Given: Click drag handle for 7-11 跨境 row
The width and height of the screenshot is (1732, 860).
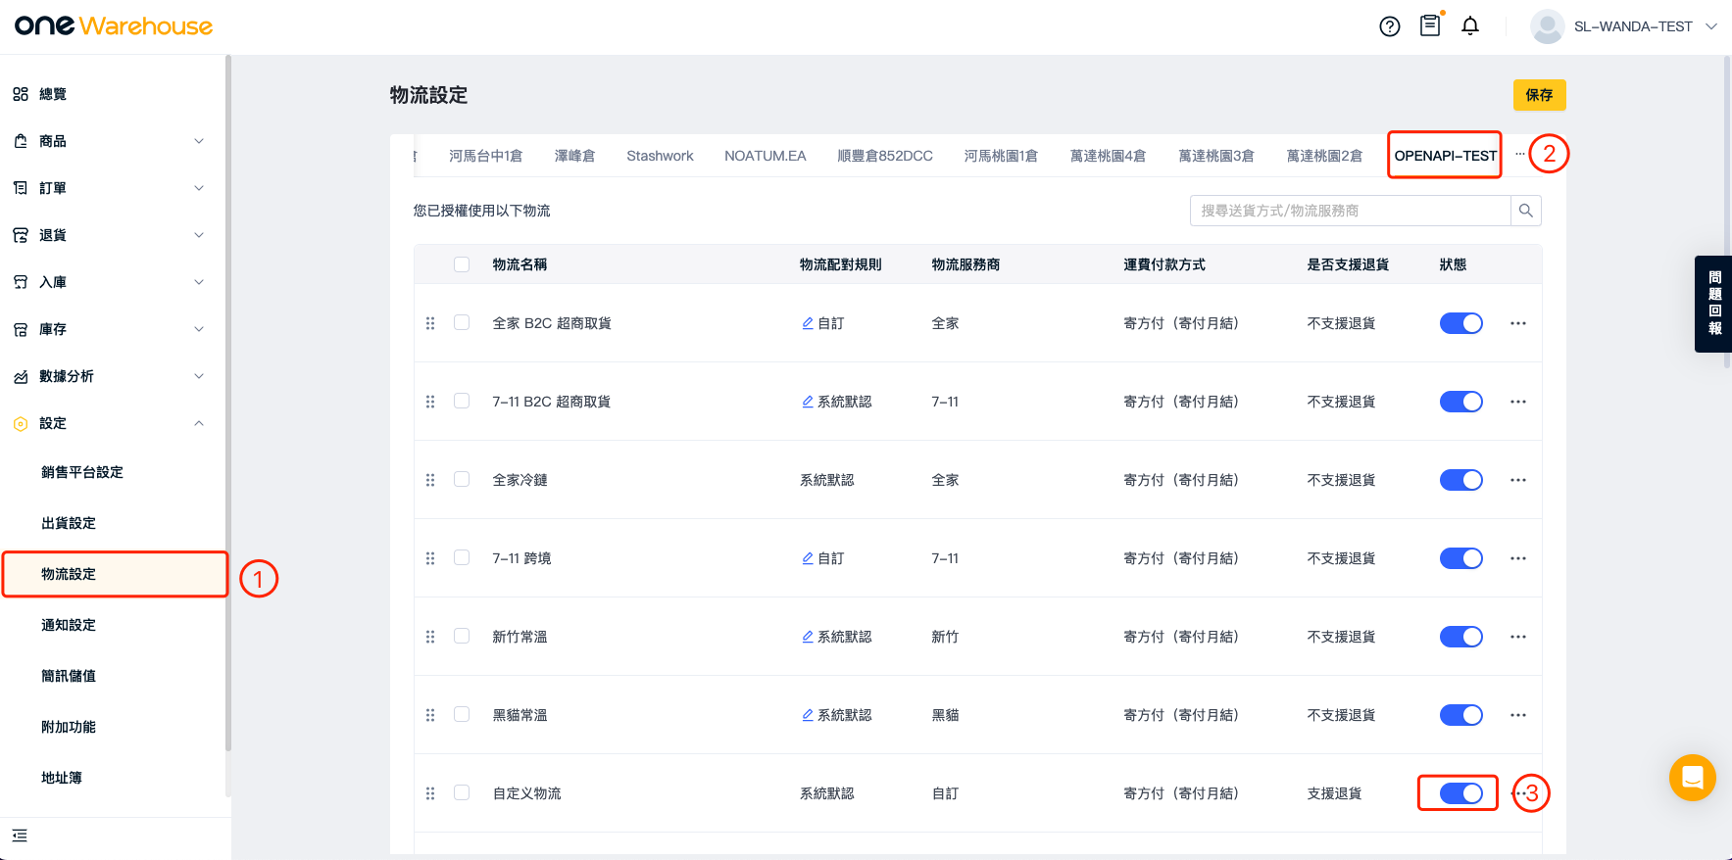Looking at the screenshot, I should tap(430, 558).
